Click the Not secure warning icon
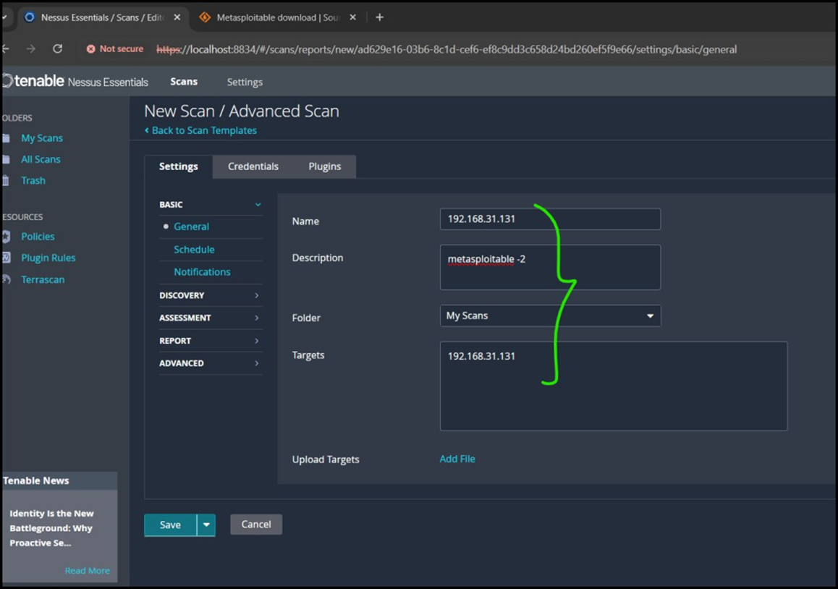Viewport: 838px width, 589px height. click(x=91, y=48)
